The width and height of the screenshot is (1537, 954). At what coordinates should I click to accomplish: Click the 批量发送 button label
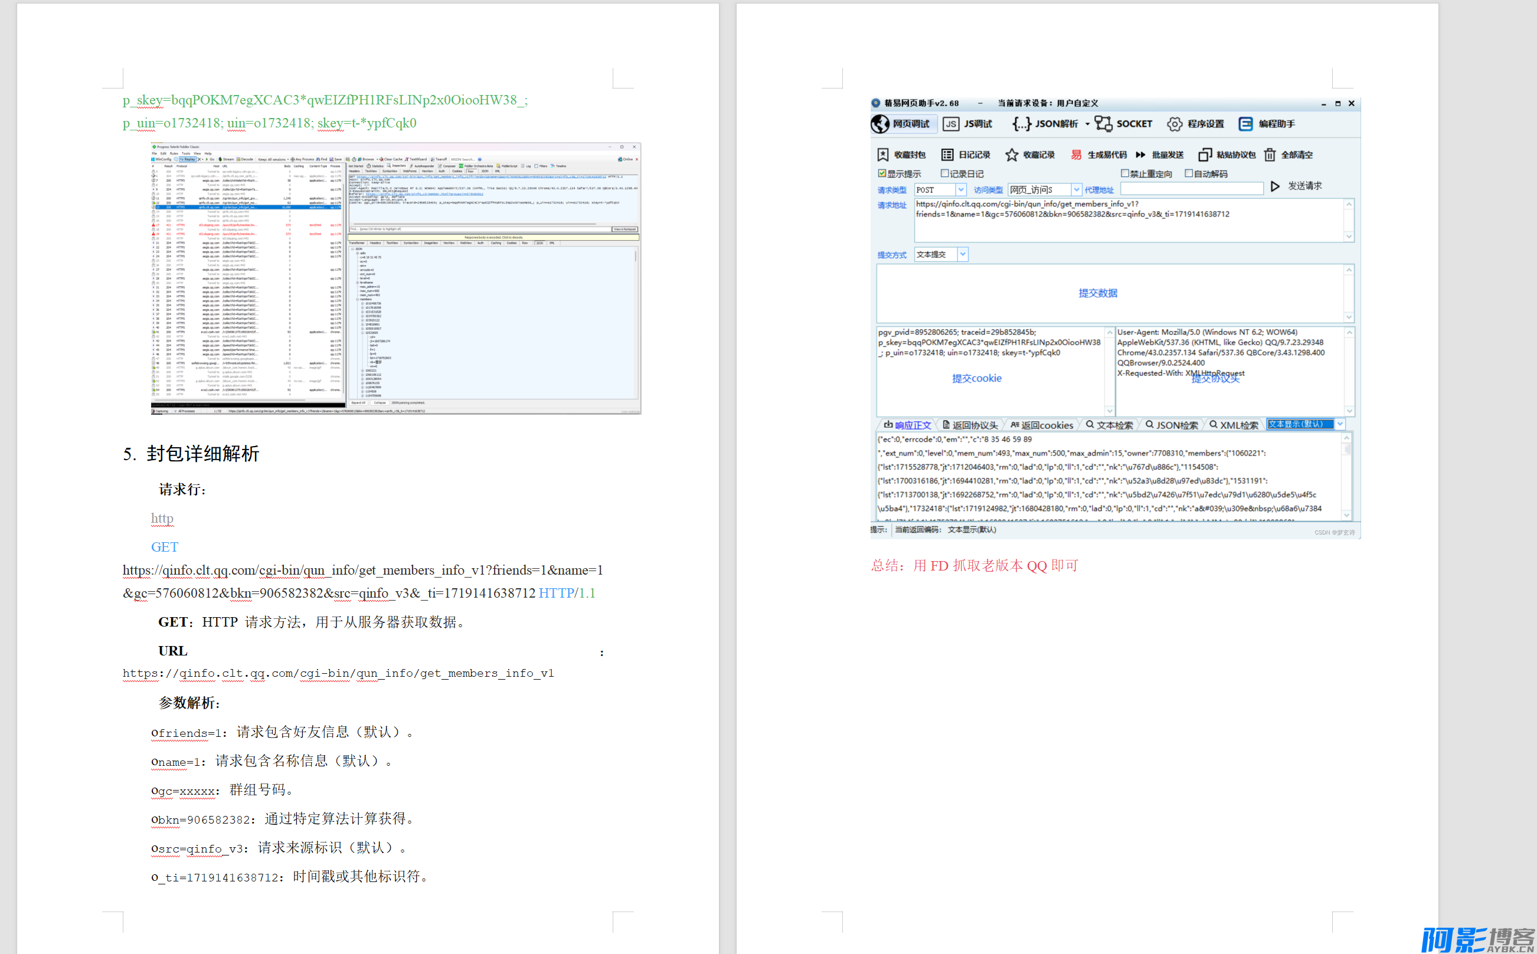1168,155
